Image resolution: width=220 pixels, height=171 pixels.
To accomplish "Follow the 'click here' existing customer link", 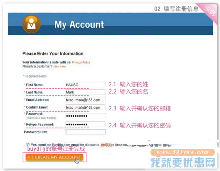I will coord(59,67).
